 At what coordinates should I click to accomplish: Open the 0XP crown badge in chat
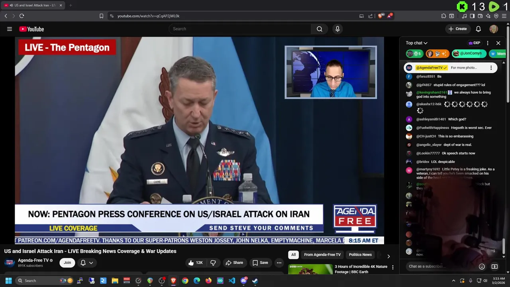[475, 43]
